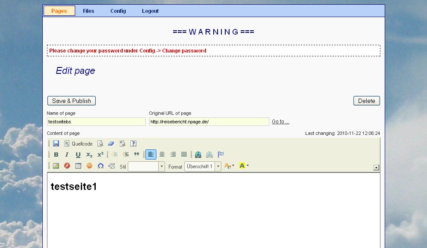Toggle italic formatting
This screenshot has height=248, width=427.
pyautogui.click(x=66, y=155)
